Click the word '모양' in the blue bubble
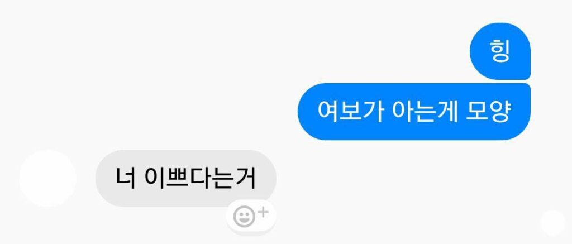The height and width of the screenshot is (244, 572). point(487,111)
